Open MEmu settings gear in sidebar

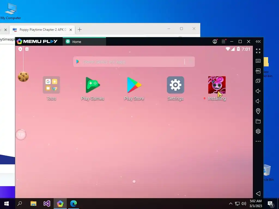pos(258,131)
